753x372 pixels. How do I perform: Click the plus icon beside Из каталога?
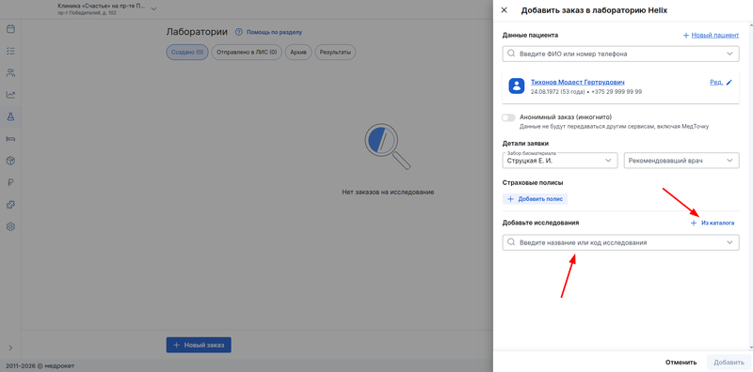694,223
